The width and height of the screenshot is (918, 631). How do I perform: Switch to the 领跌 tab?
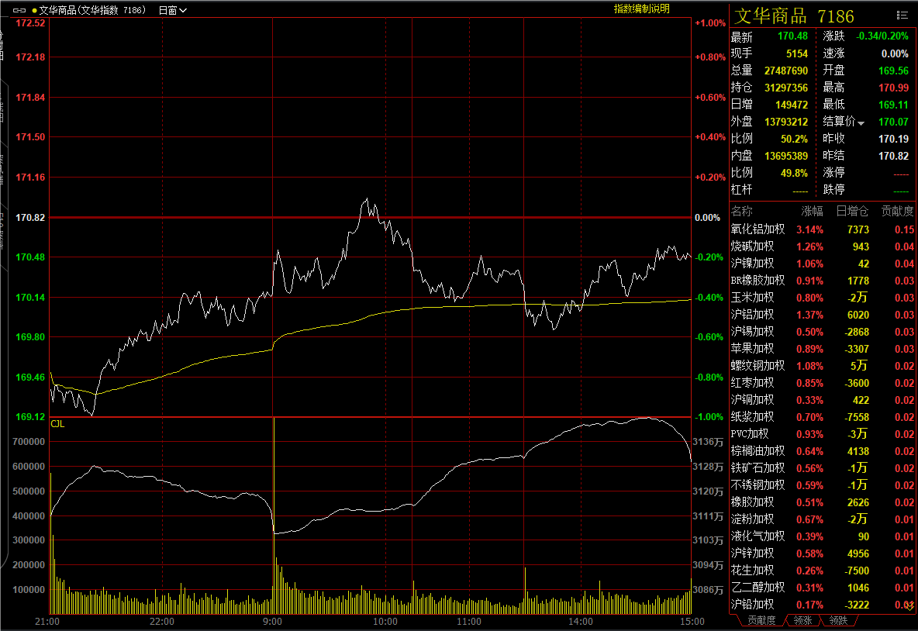[x=838, y=620]
